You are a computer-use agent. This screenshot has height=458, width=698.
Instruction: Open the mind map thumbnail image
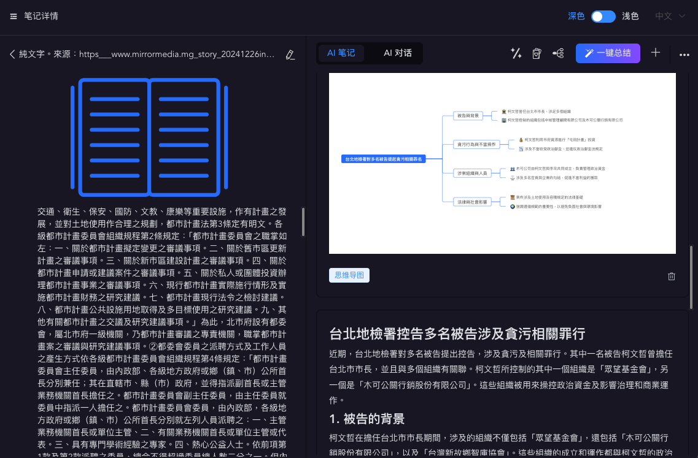(x=502, y=163)
